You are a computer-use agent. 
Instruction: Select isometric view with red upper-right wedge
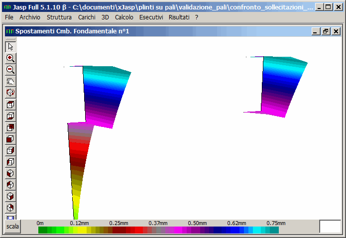click(10, 208)
